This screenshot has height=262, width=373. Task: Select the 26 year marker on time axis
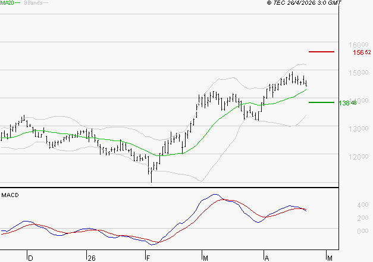click(92, 258)
